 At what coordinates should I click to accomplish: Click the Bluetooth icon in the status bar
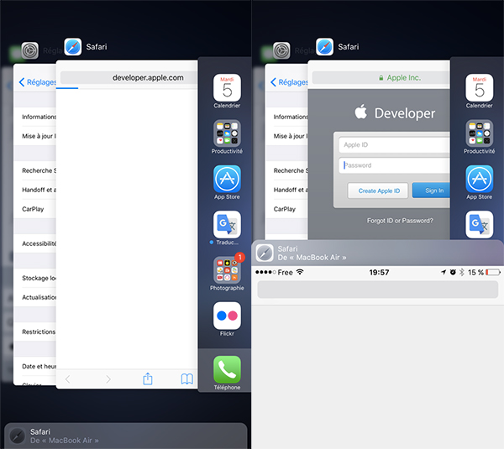460,273
